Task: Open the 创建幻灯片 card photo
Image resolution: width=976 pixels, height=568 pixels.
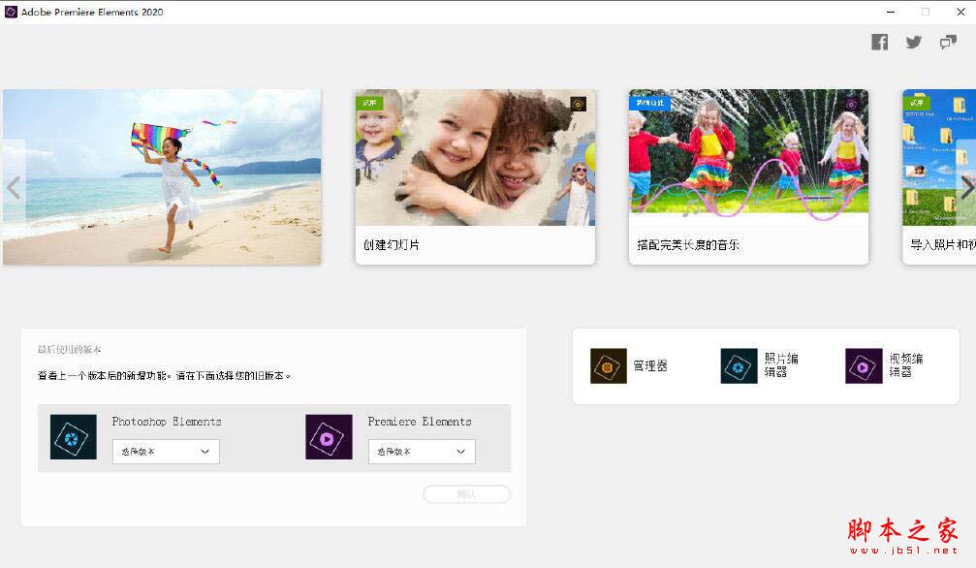Action: (475, 157)
